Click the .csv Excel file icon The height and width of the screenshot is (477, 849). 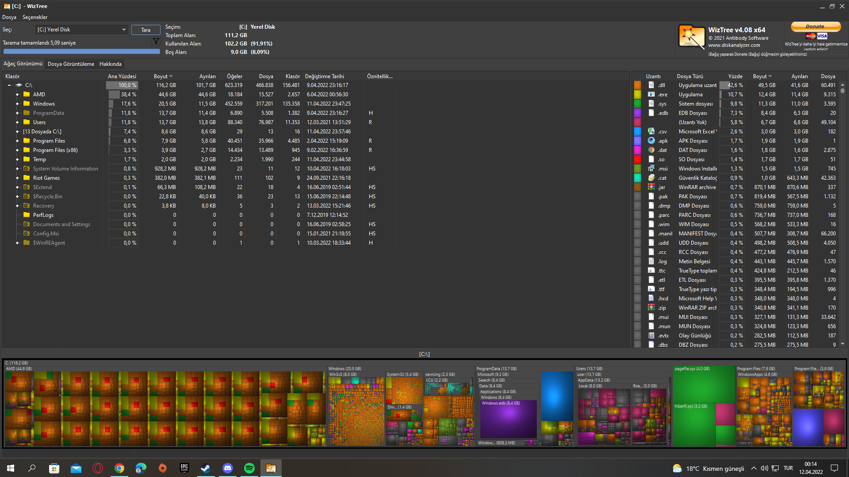(x=651, y=131)
